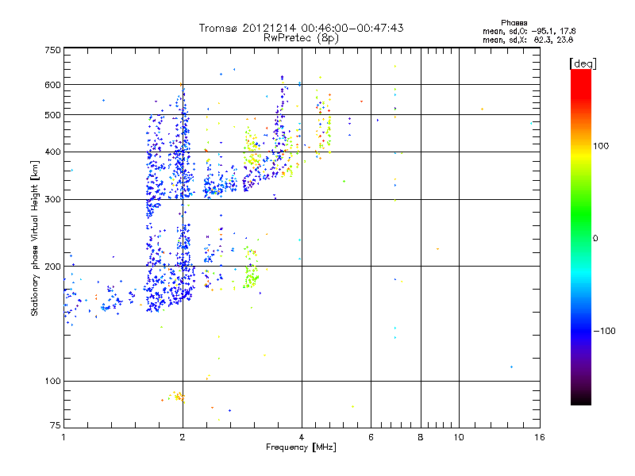The height and width of the screenshot is (476, 635).
Task: Click the plot title 'Tromsø 20121214 00:46:00-00:47:43'
Action: (x=301, y=28)
